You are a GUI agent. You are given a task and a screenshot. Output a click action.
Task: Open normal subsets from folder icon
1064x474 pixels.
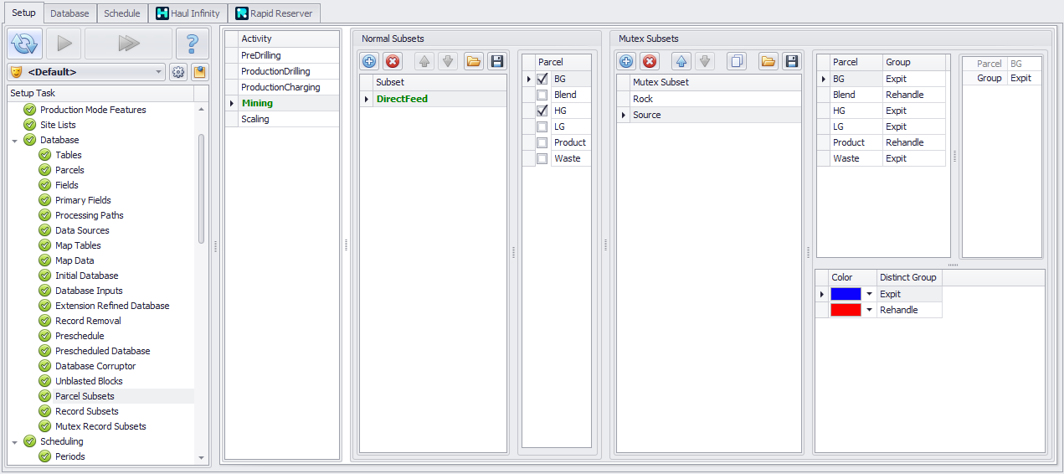pos(474,61)
